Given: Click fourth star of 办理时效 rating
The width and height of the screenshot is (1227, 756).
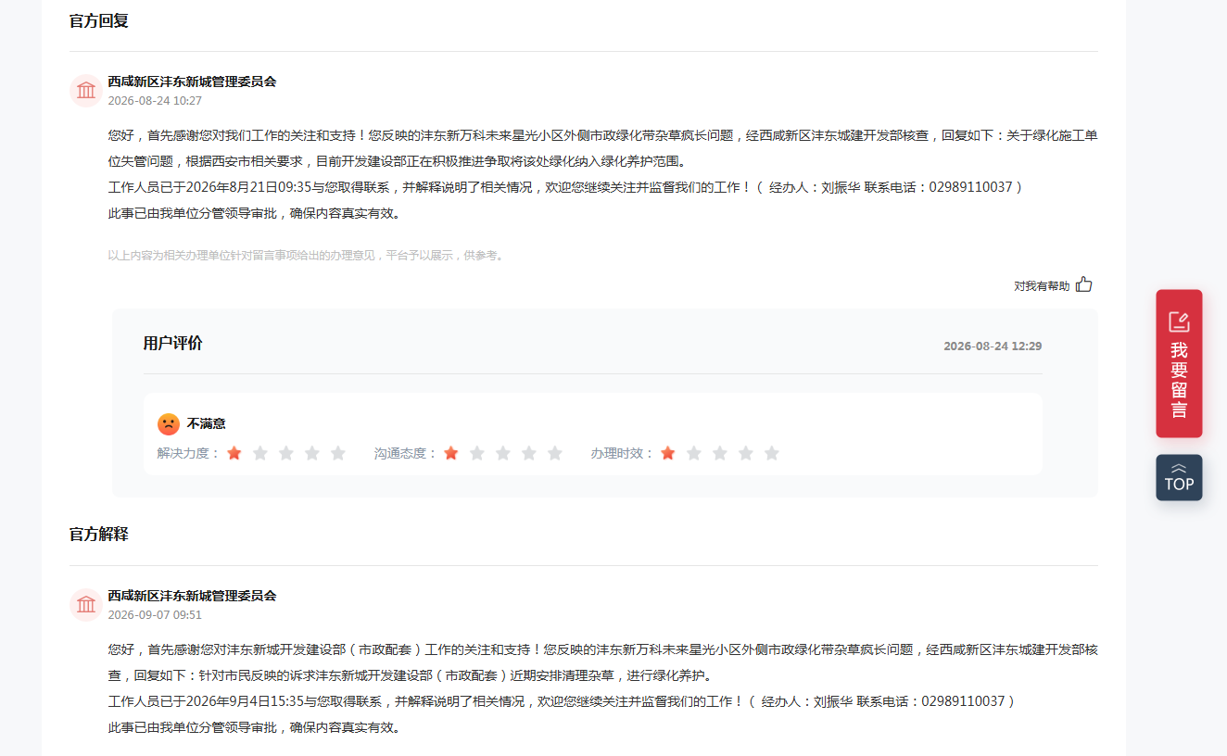Looking at the screenshot, I should 746,453.
